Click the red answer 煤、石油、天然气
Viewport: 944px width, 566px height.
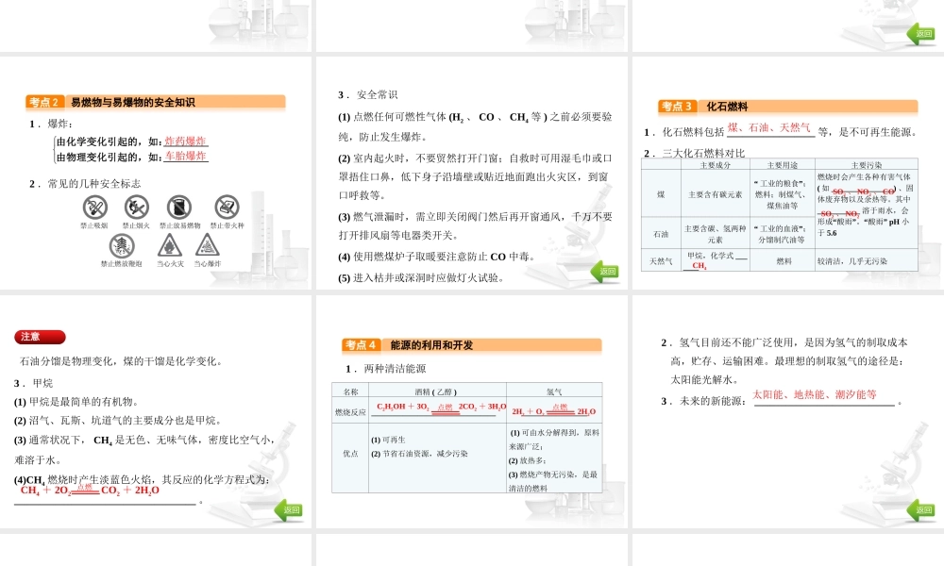pos(768,127)
